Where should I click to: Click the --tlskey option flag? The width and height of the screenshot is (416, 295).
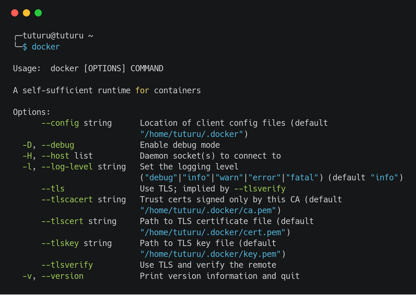coord(60,243)
